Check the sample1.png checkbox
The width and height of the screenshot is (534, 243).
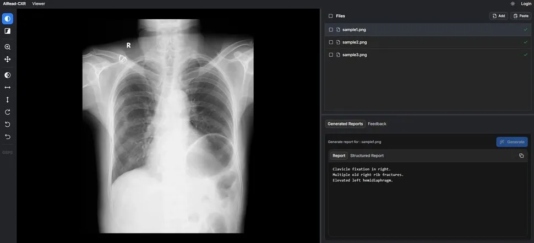coord(331,30)
